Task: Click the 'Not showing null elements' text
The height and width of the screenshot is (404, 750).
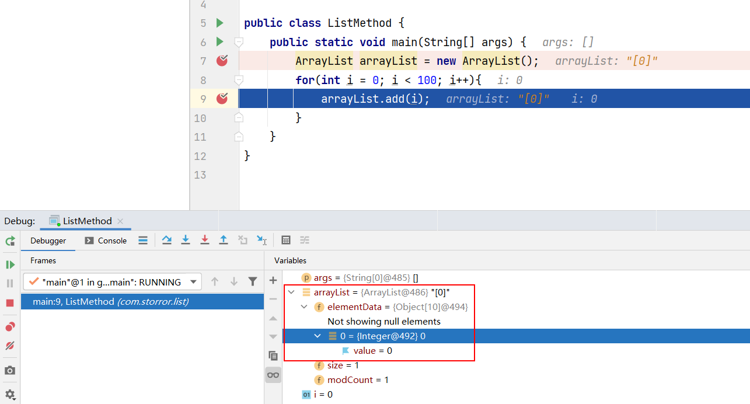Action: [x=384, y=322]
